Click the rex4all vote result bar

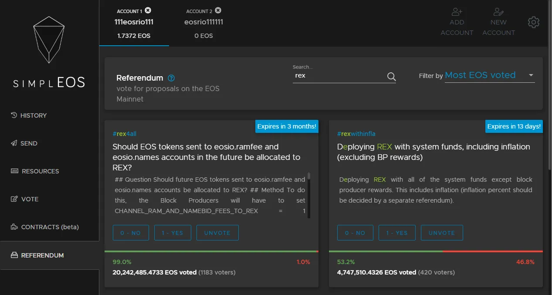click(x=212, y=251)
